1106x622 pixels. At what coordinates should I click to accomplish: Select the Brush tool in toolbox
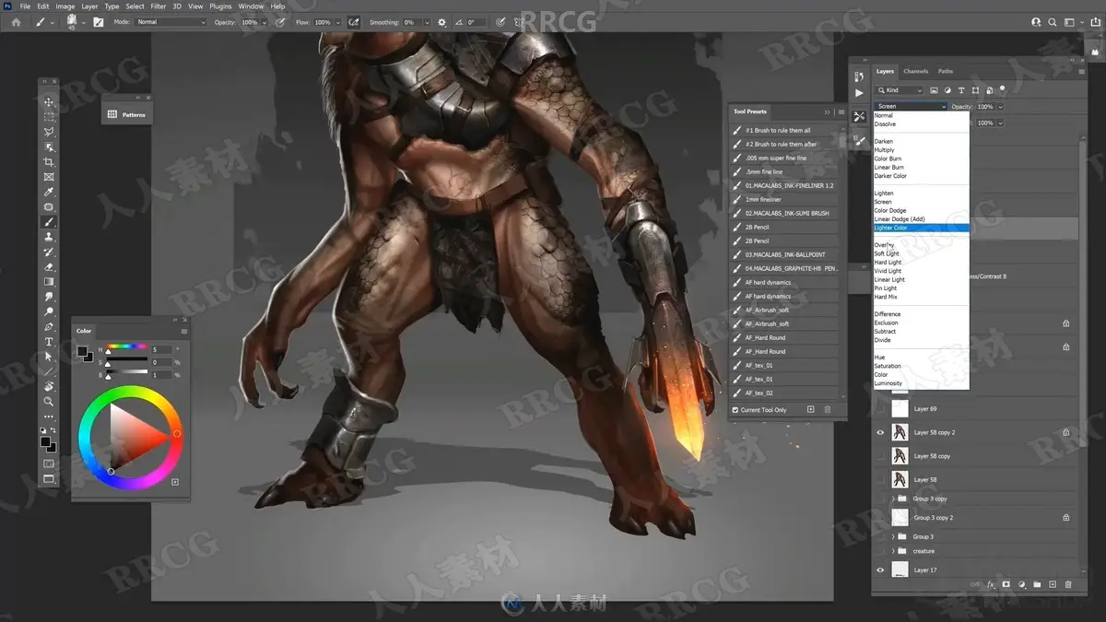[49, 222]
